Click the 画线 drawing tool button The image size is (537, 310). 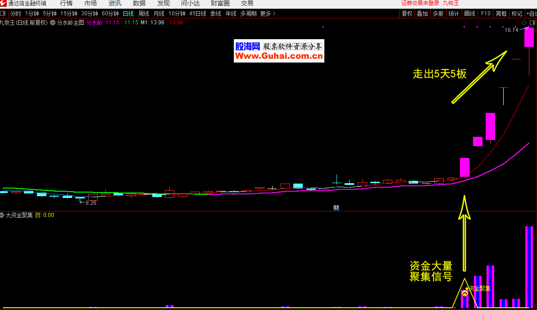point(469,13)
